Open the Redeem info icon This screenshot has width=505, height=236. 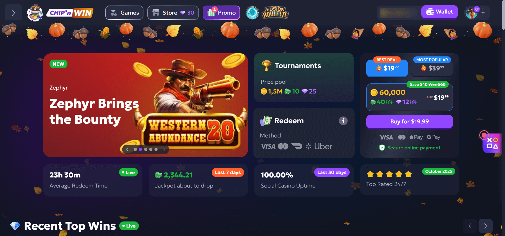point(343,121)
